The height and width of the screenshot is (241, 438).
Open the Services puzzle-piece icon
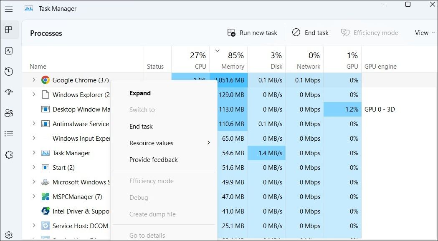pos(9,155)
